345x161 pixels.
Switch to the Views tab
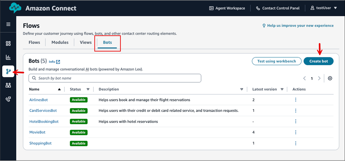coord(86,42)
